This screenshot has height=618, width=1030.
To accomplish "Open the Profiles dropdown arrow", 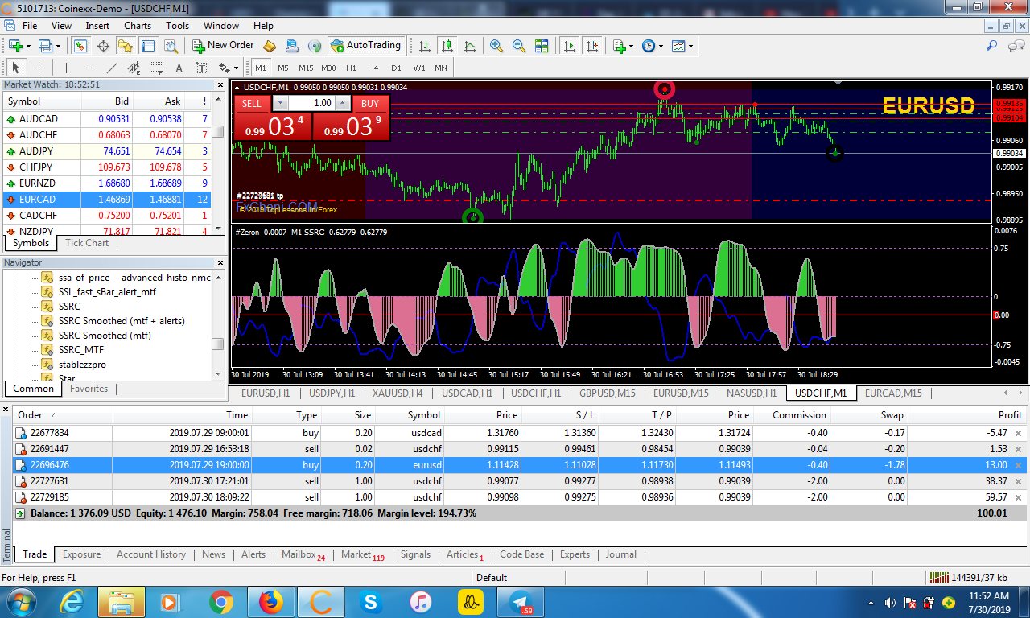I will click(57, 46).
